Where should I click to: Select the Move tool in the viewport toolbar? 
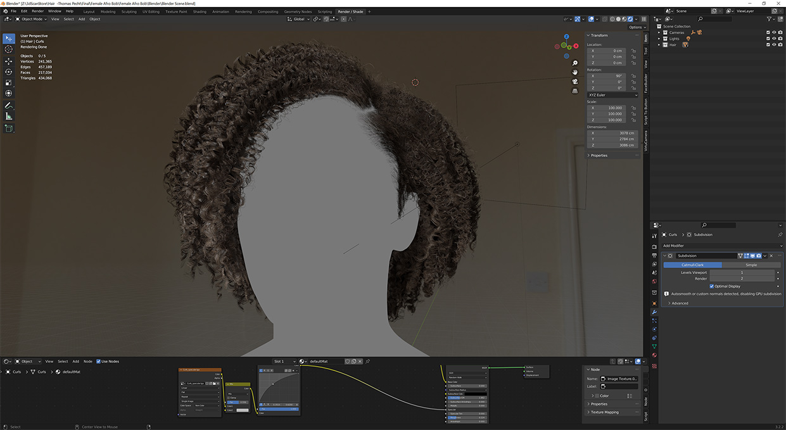(8, 61)
